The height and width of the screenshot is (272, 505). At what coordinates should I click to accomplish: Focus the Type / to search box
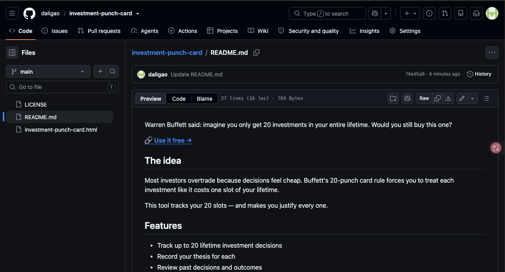(x=327, y=13)
